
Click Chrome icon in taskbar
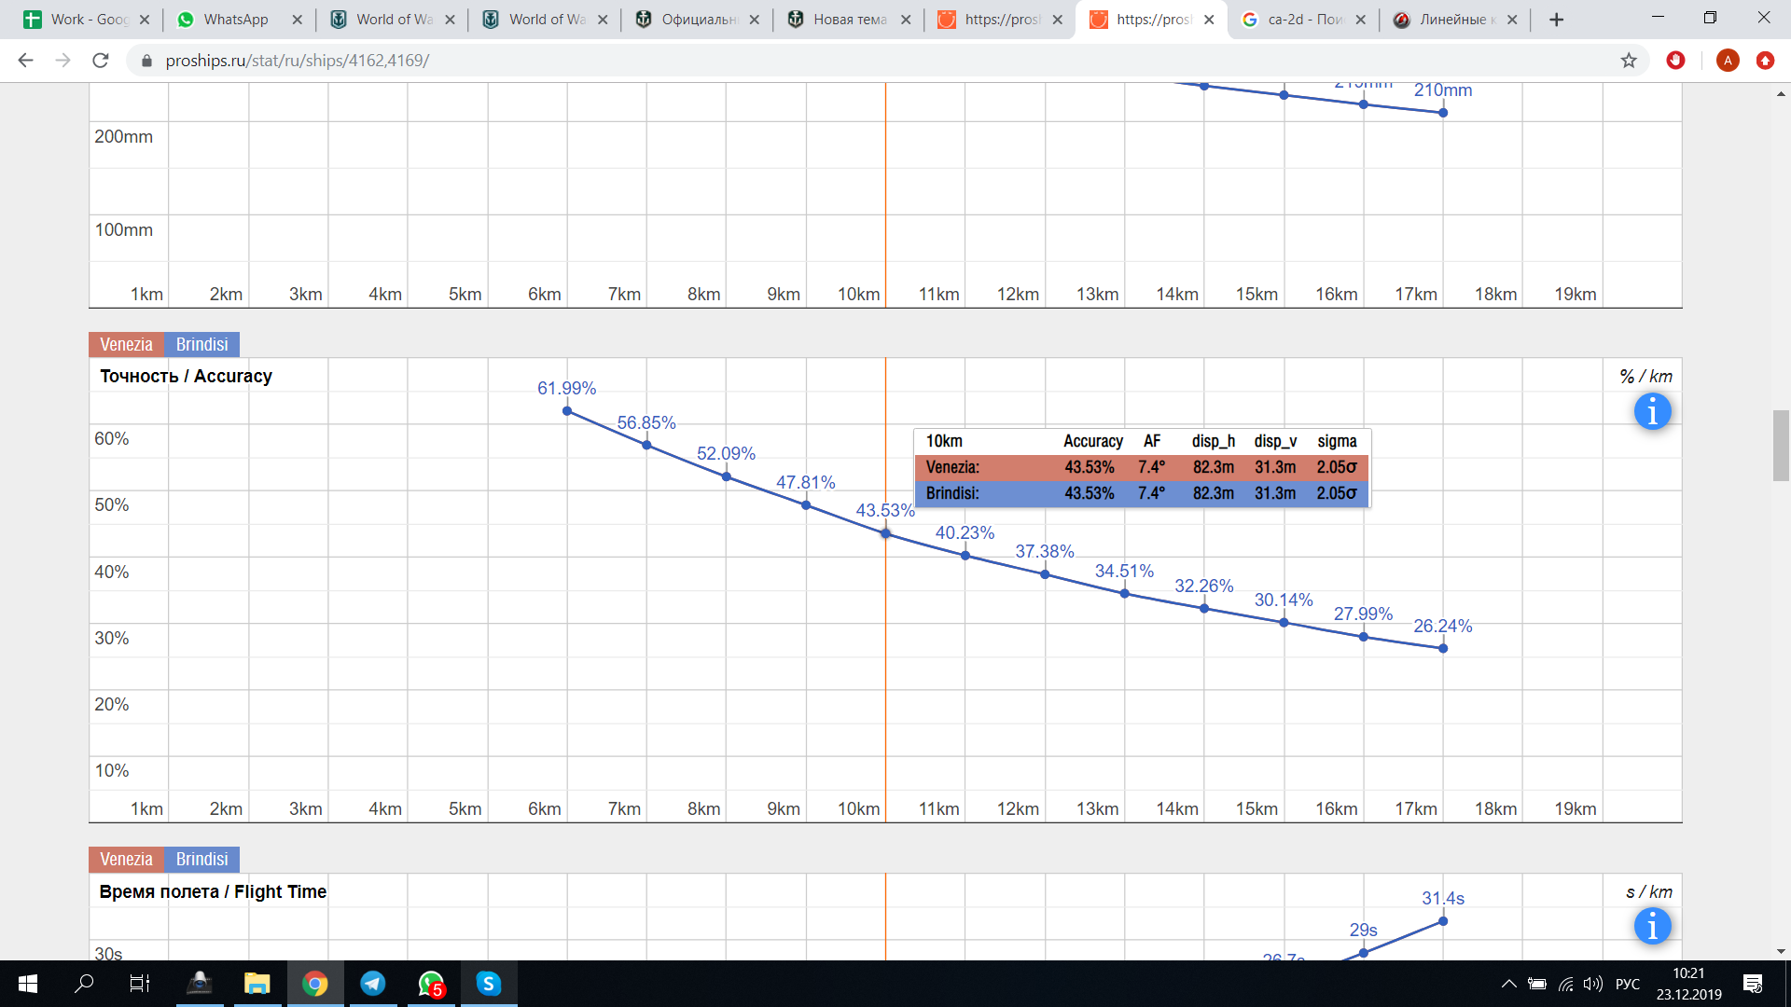pos(315,984)
